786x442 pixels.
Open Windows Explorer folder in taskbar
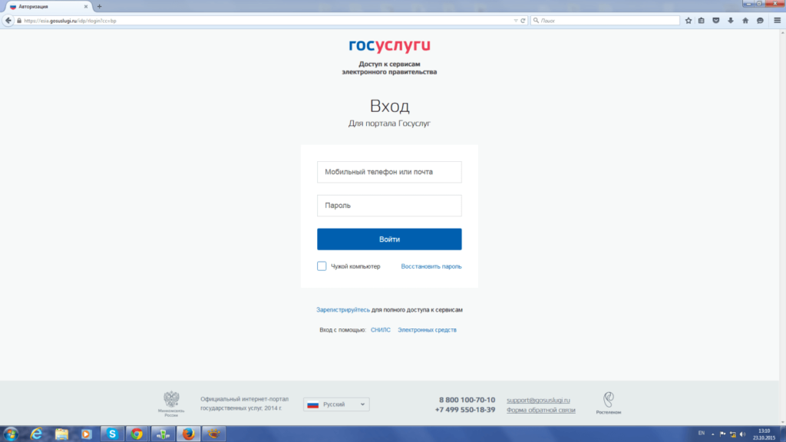61,434
